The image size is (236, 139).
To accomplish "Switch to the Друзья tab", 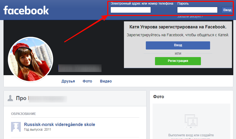I will [68, 81].
